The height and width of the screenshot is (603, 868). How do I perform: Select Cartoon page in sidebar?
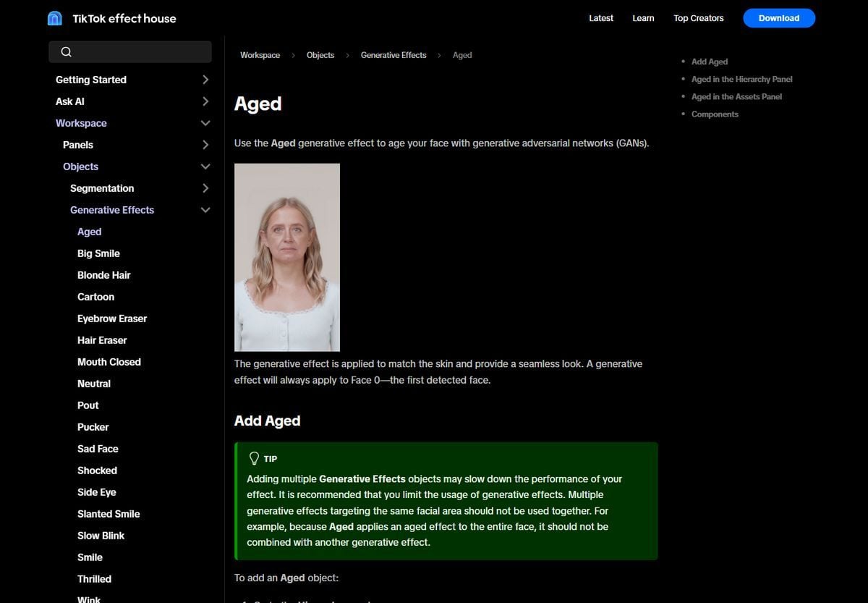[x=95, y=297]
